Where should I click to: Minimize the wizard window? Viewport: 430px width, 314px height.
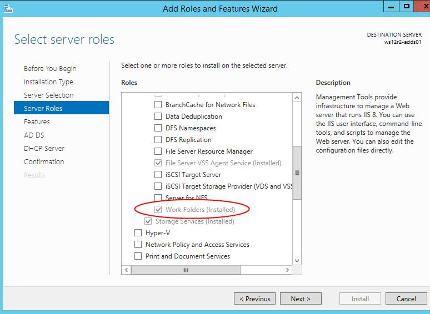point(391,7)
